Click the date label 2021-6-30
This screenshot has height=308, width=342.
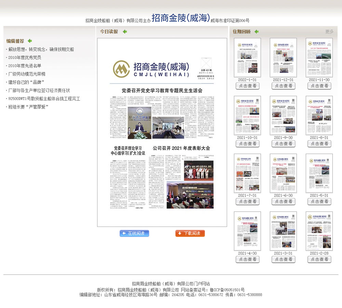[283, 196]
